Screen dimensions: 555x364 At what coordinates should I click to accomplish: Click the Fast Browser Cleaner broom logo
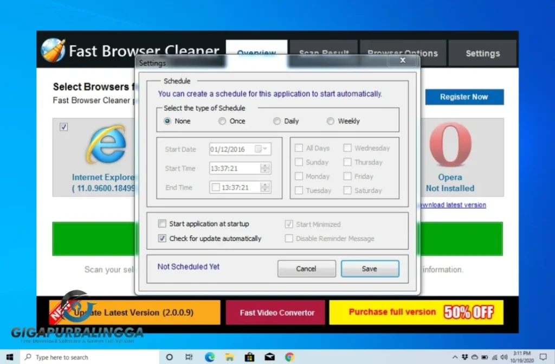coord(53,49)
